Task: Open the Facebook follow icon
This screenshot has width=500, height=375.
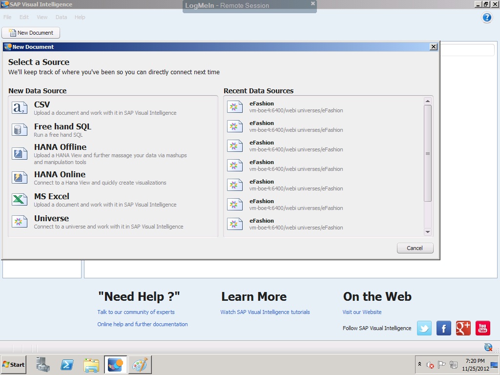Action: (x=443, y=328)
